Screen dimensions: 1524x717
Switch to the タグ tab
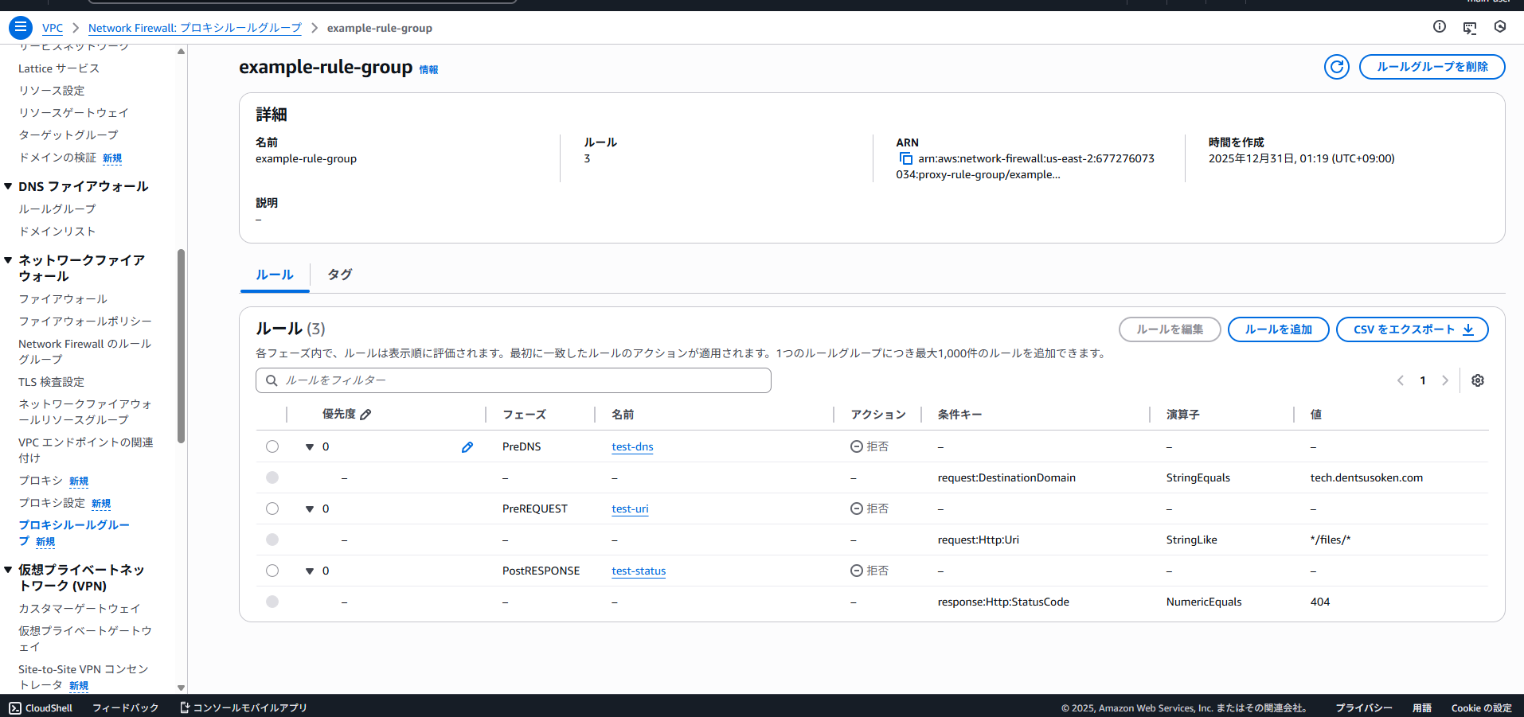(x=339, y=275)
